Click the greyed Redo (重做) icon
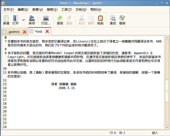This screenshot has width=170, height=136. tap(69, 18)
